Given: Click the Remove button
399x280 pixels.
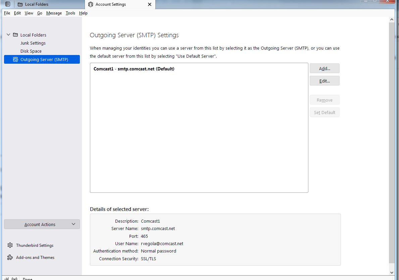Looking at the screenshot, I should pyautogui.click(x=325, y=100).
